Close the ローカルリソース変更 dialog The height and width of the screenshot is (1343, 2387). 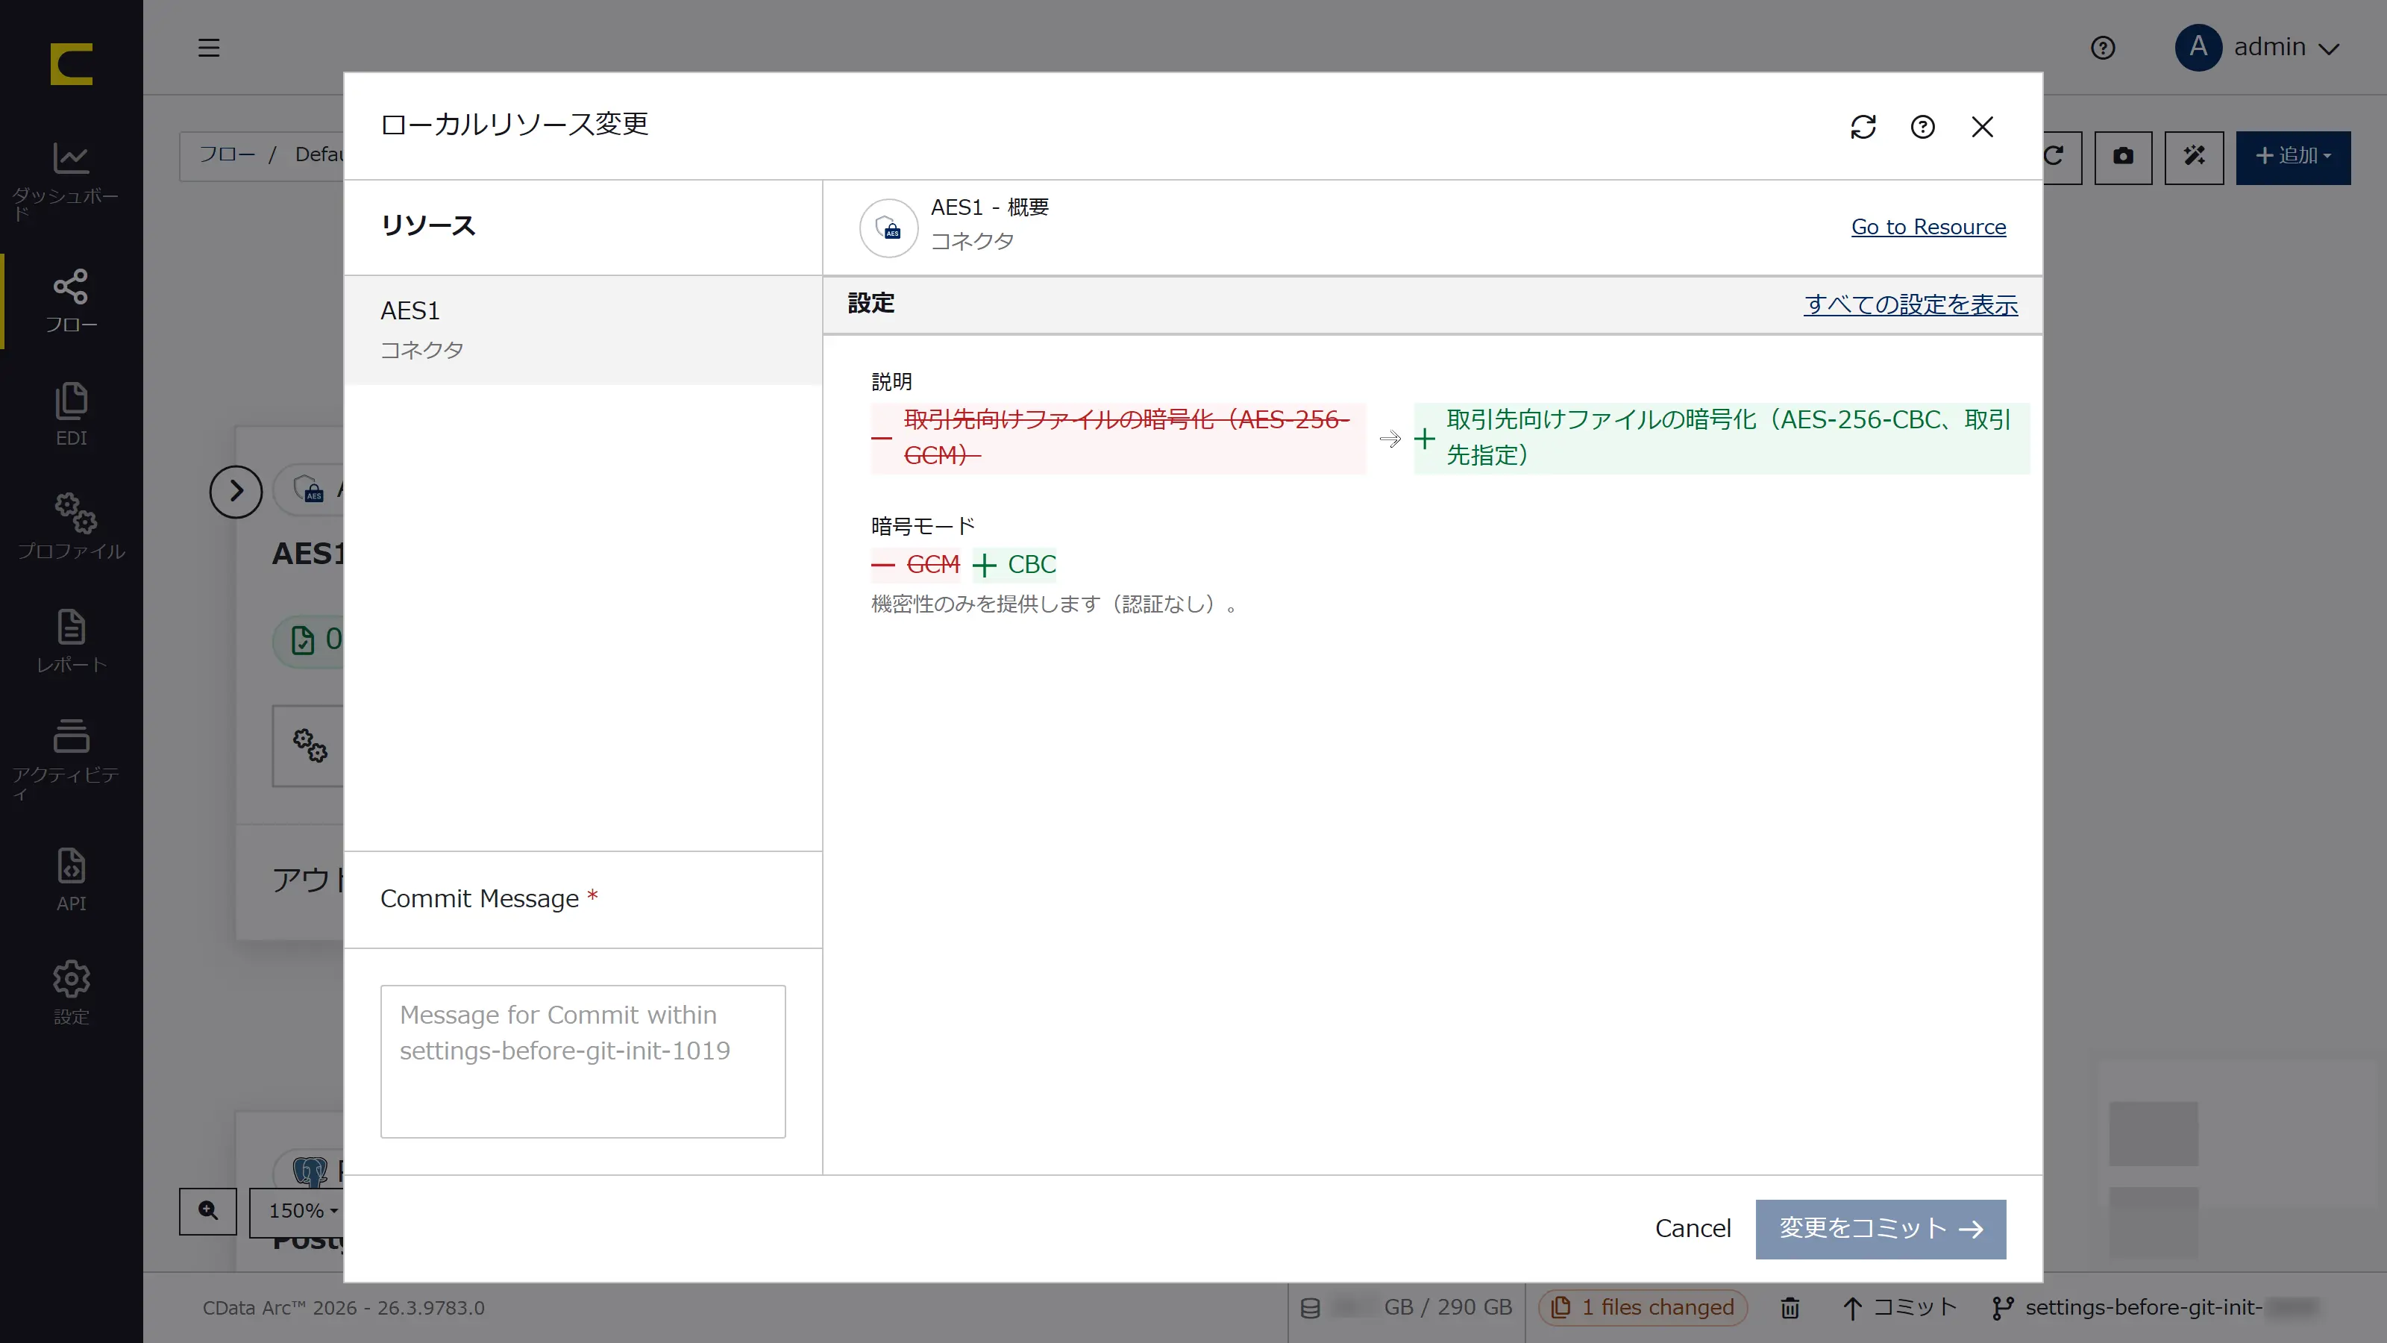(x=1982, y=127)
